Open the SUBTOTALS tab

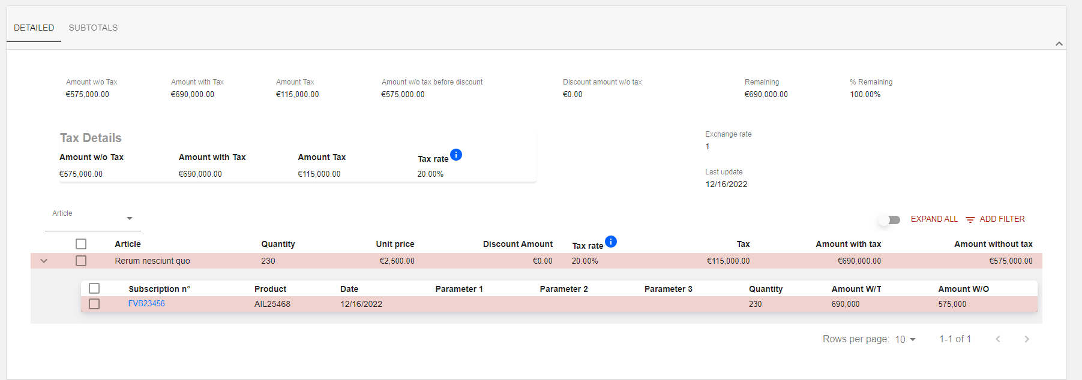(93, 28)
